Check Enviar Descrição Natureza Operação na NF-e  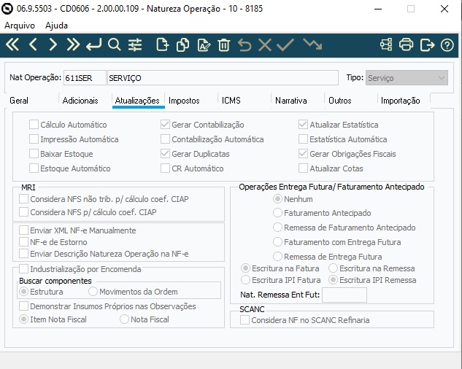pyautogui.click(x=23, y=254)
